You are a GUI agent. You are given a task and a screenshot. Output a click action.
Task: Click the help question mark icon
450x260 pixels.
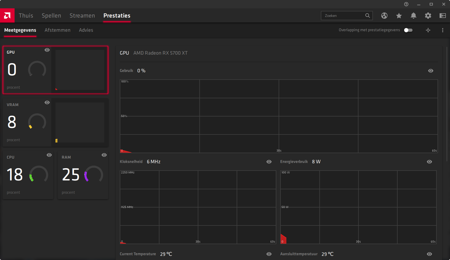tap(406, 4)
